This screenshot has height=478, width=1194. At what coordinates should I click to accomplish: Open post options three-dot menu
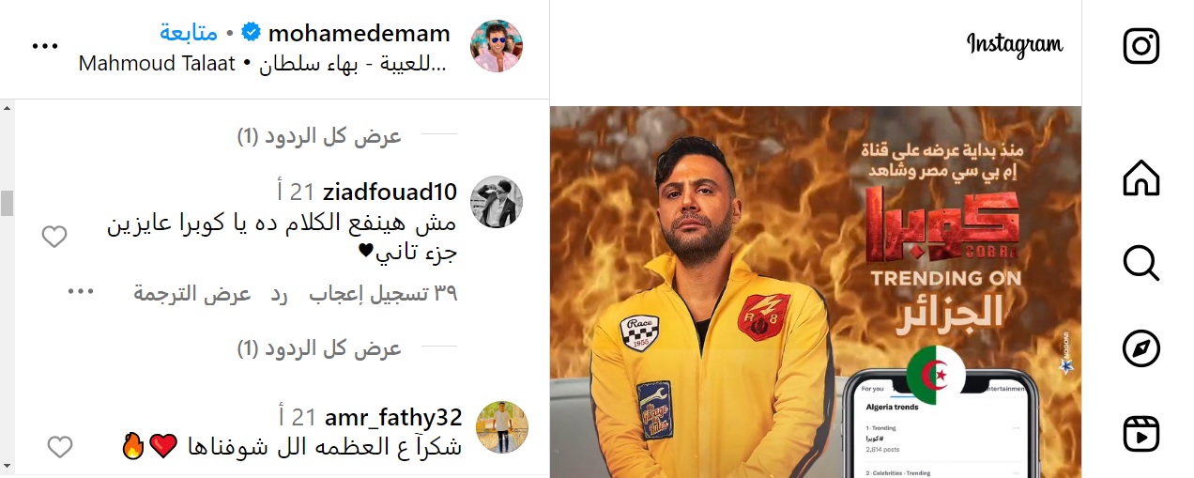tap(45, 46)
